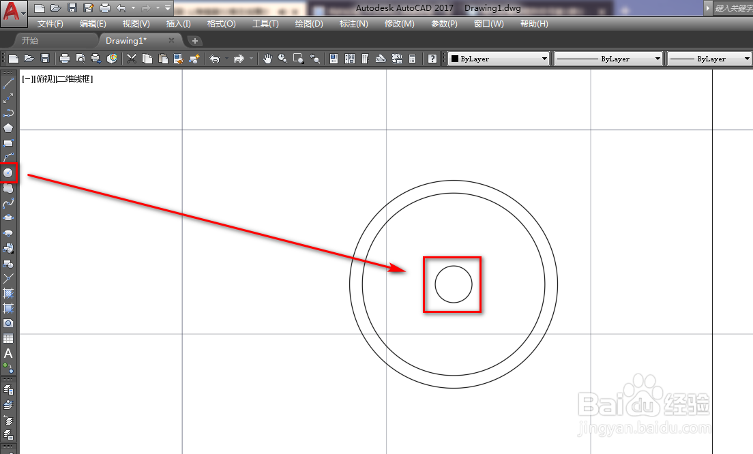Add a new drawing tab
The image size is (753, 454).
(x=194, y=41)
